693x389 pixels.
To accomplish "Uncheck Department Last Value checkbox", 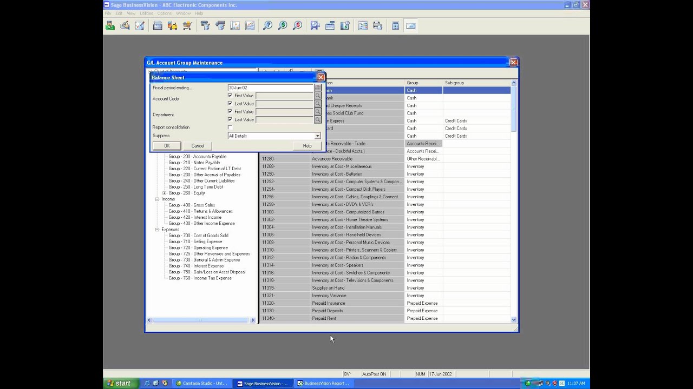I will pos(230,119).
